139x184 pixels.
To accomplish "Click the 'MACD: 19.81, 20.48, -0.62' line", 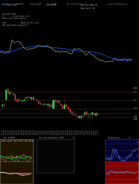I will 14,18.
